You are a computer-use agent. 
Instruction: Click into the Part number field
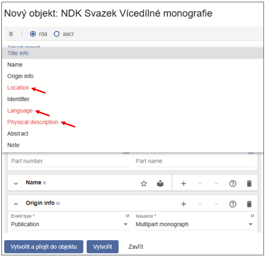point(70,161)
